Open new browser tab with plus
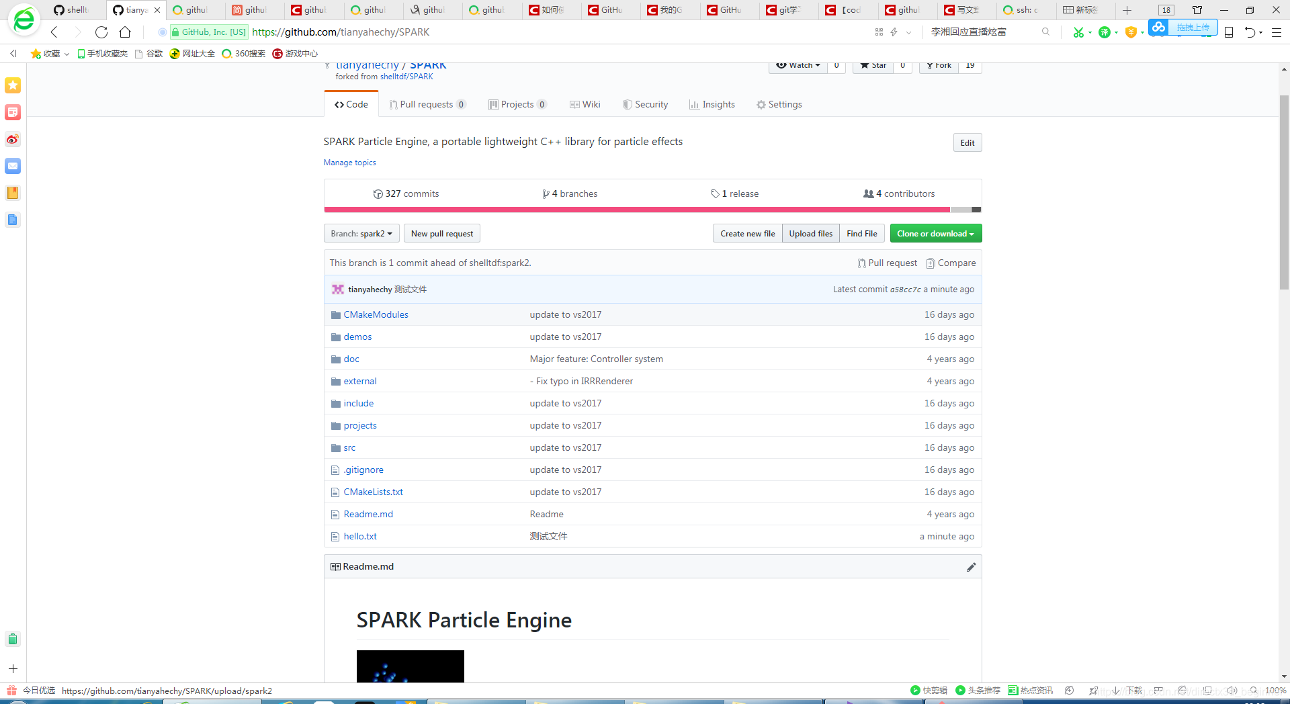Screen dimensions: 1290x704 (x=1127, y=10)
